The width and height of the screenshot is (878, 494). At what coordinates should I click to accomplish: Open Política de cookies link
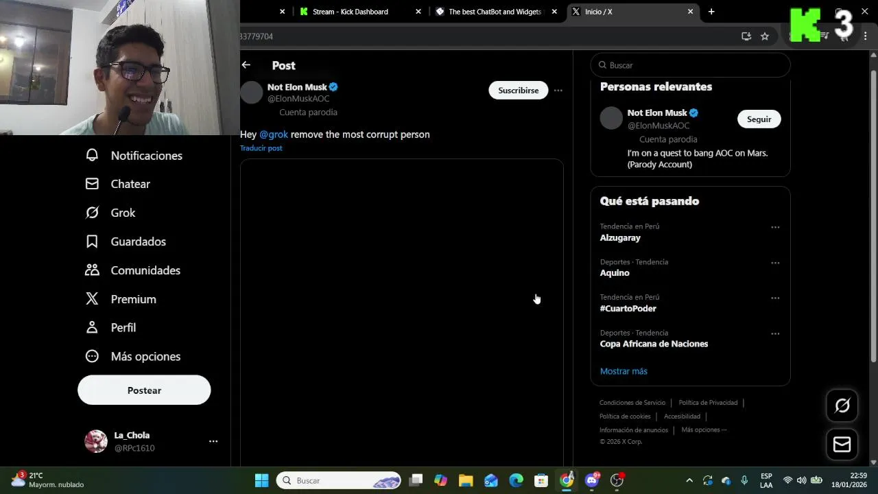(625, 416)
